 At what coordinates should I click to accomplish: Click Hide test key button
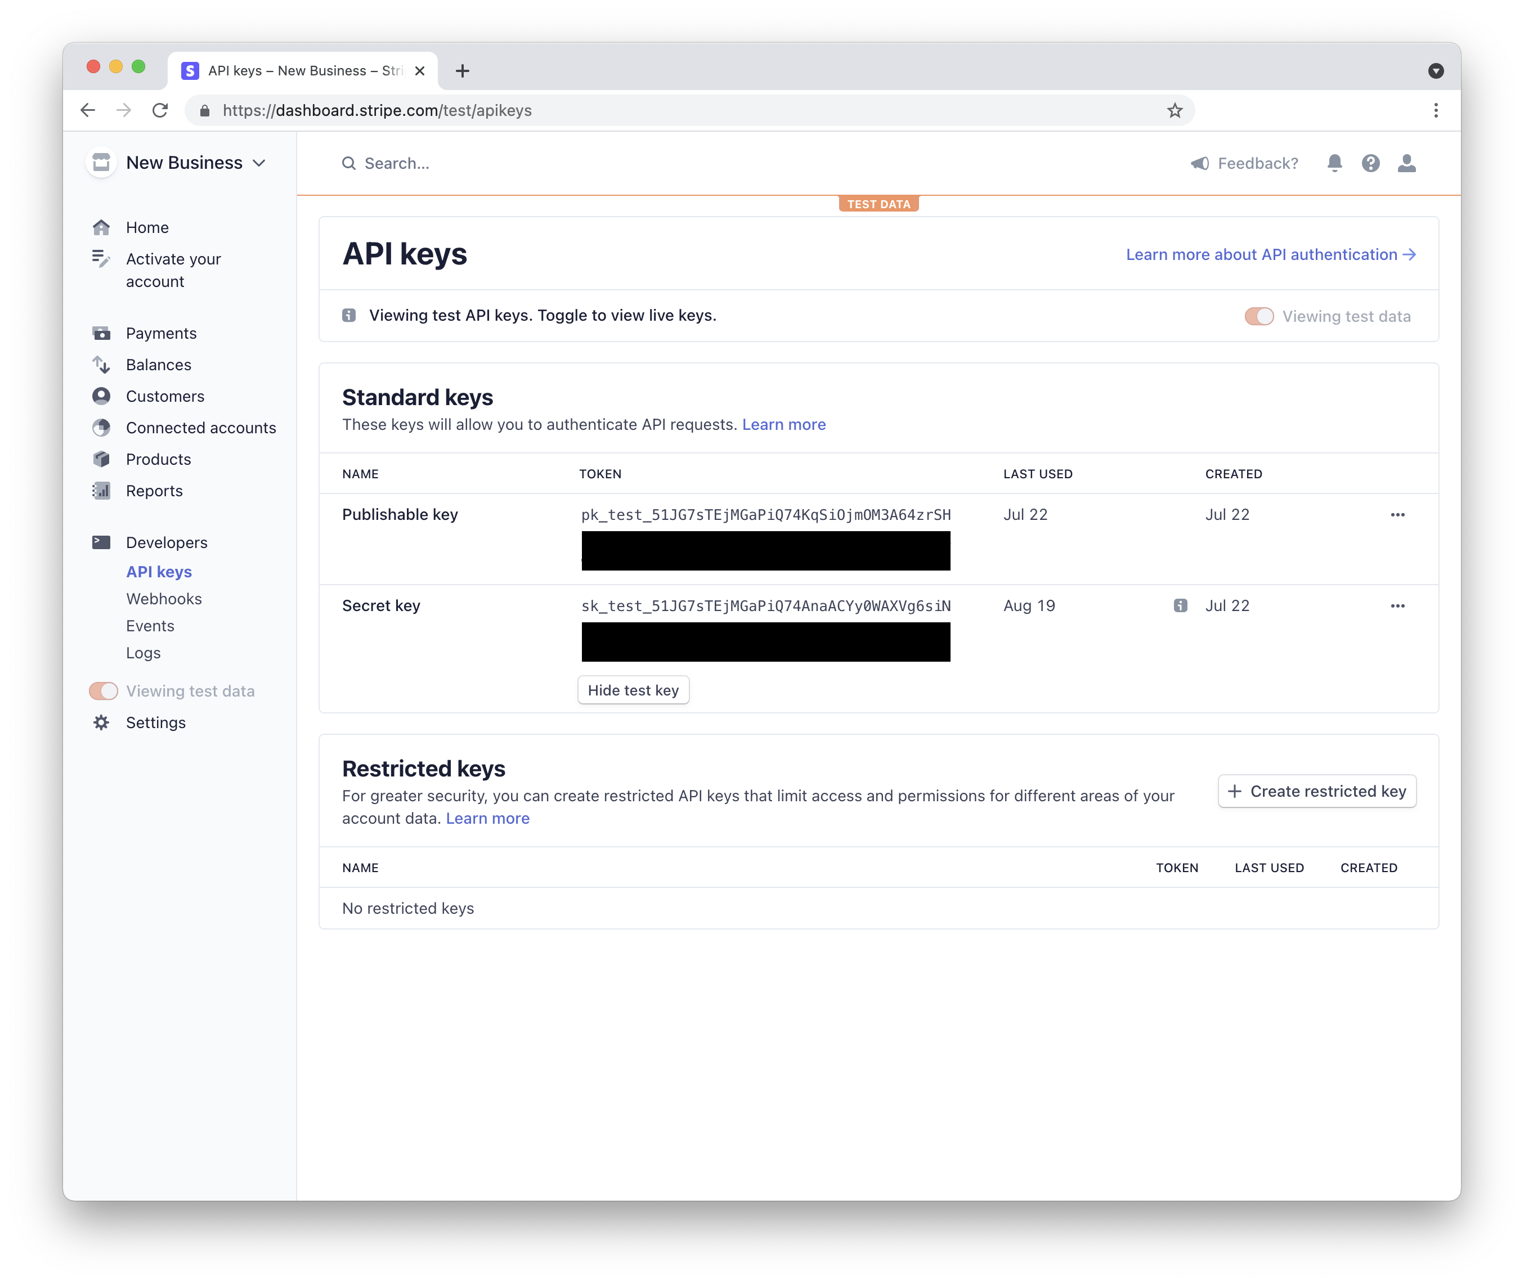633,689
